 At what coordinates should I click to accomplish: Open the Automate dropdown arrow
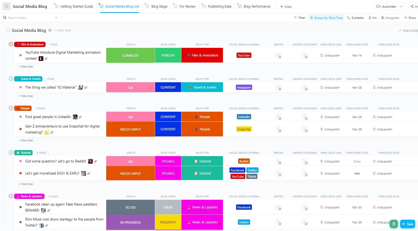click(x=401, y=6)
